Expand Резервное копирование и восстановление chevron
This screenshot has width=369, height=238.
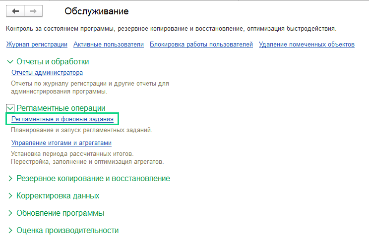coord(10,179)
